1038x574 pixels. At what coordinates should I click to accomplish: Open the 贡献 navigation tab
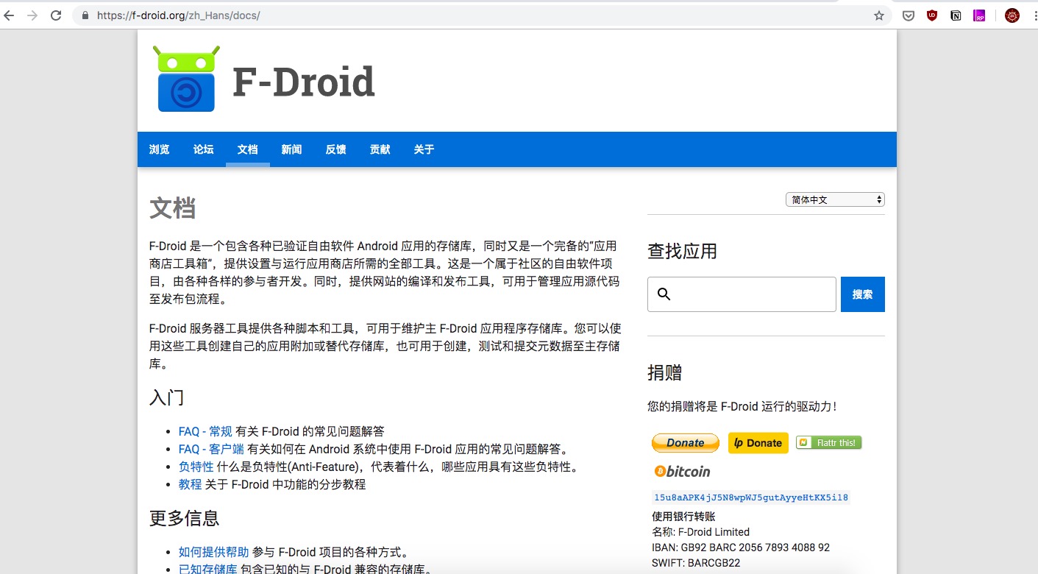[380, 149]
